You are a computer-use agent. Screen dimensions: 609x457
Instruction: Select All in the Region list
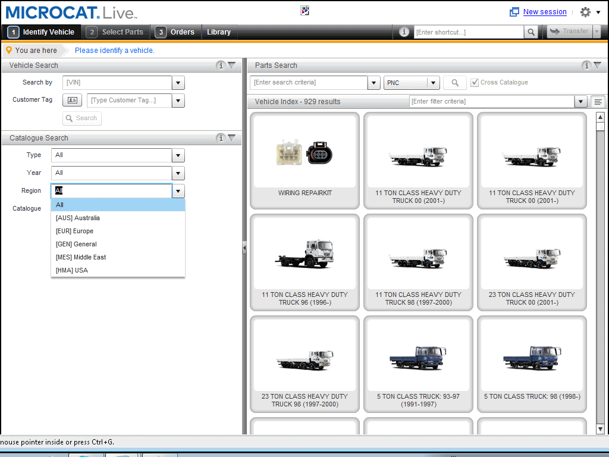coord(118,205)
